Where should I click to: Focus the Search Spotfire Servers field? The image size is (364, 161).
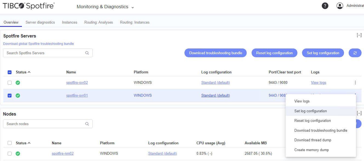pos(48,53)
